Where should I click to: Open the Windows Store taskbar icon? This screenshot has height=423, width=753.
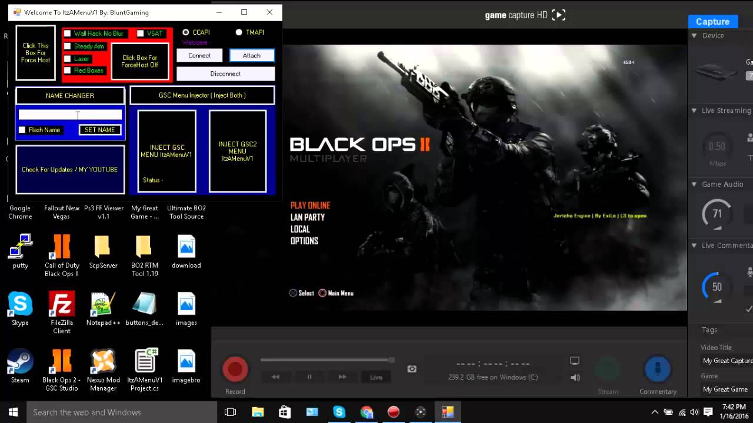(x=285, y=412)
